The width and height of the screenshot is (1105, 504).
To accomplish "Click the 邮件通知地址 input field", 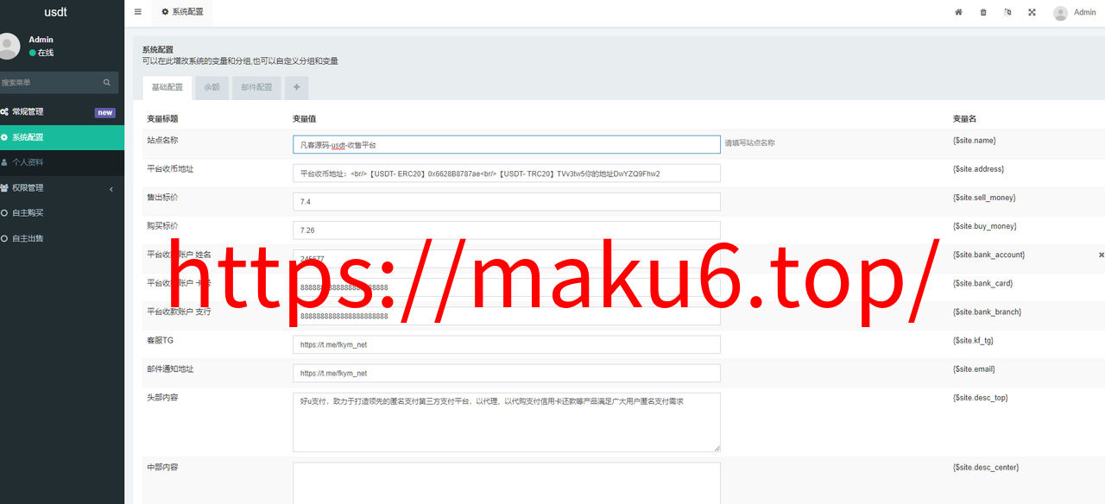I will click(507, 373).
